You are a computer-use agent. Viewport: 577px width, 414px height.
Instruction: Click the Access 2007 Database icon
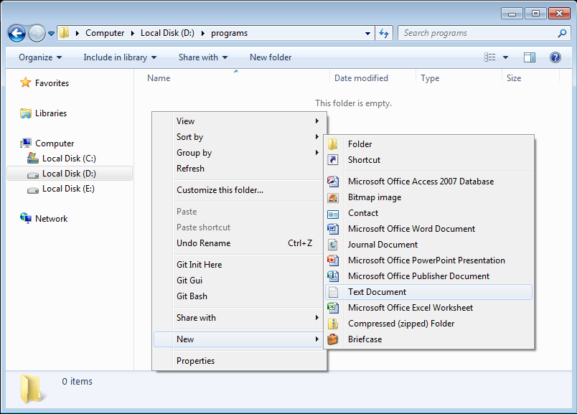[x=333, y=182]
